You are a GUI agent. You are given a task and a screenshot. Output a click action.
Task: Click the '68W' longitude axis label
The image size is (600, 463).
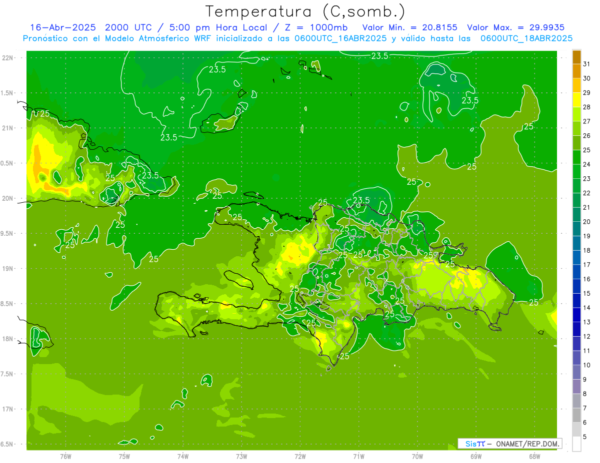[534, 457]
